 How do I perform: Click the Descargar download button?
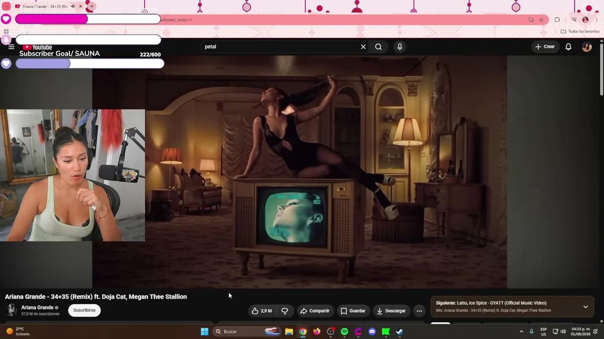(x=391, y=311)
